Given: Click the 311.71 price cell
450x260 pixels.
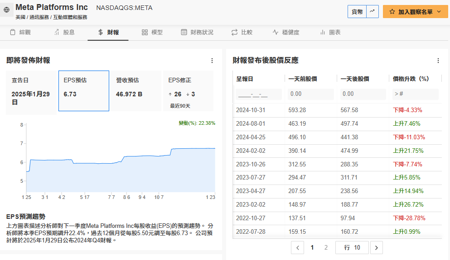Looking at the screenshot, I should pyautogui.click(x=349, y=178).
